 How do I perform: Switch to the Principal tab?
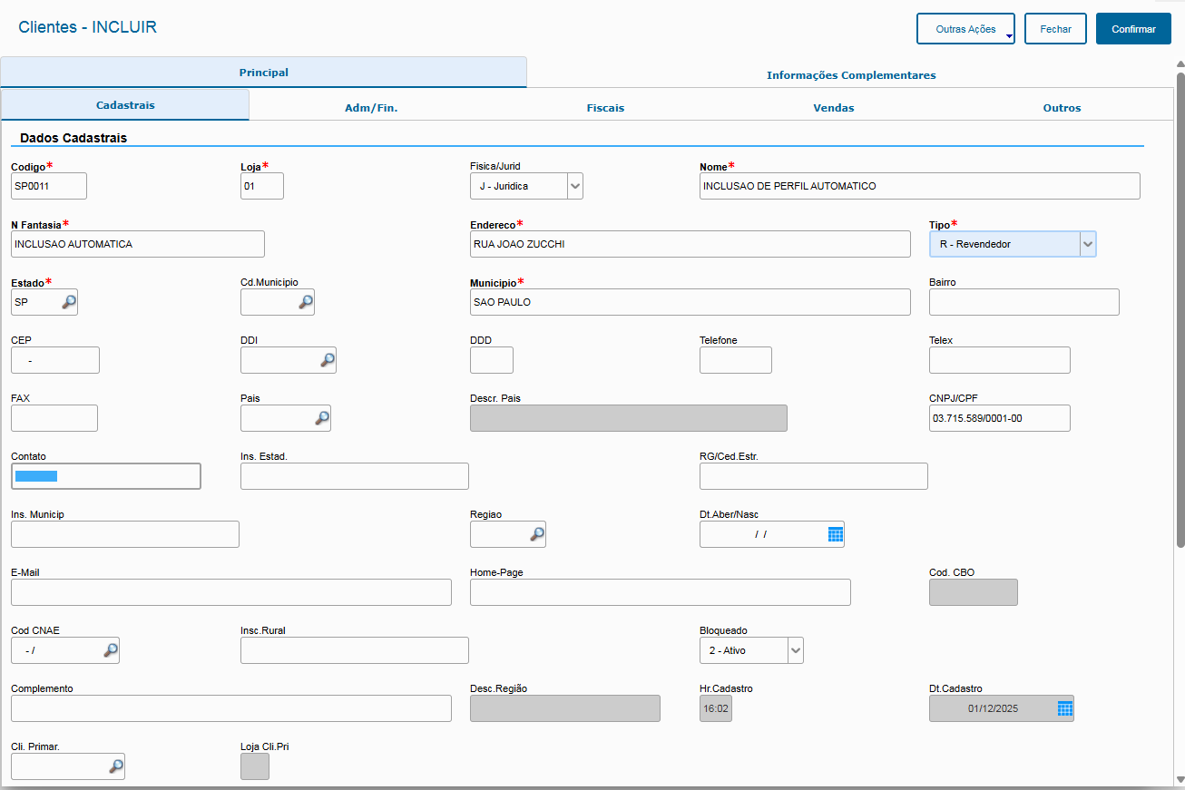click(263, 73)
